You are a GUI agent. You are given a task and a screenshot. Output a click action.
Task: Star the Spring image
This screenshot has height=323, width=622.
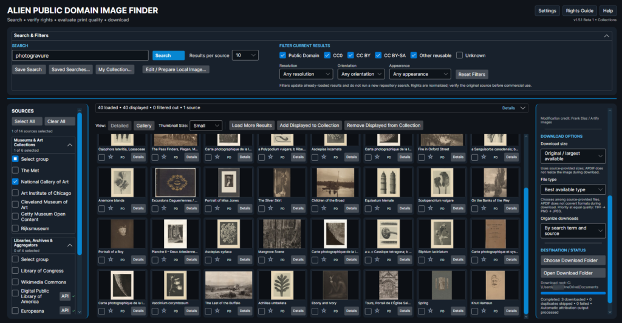430,311
